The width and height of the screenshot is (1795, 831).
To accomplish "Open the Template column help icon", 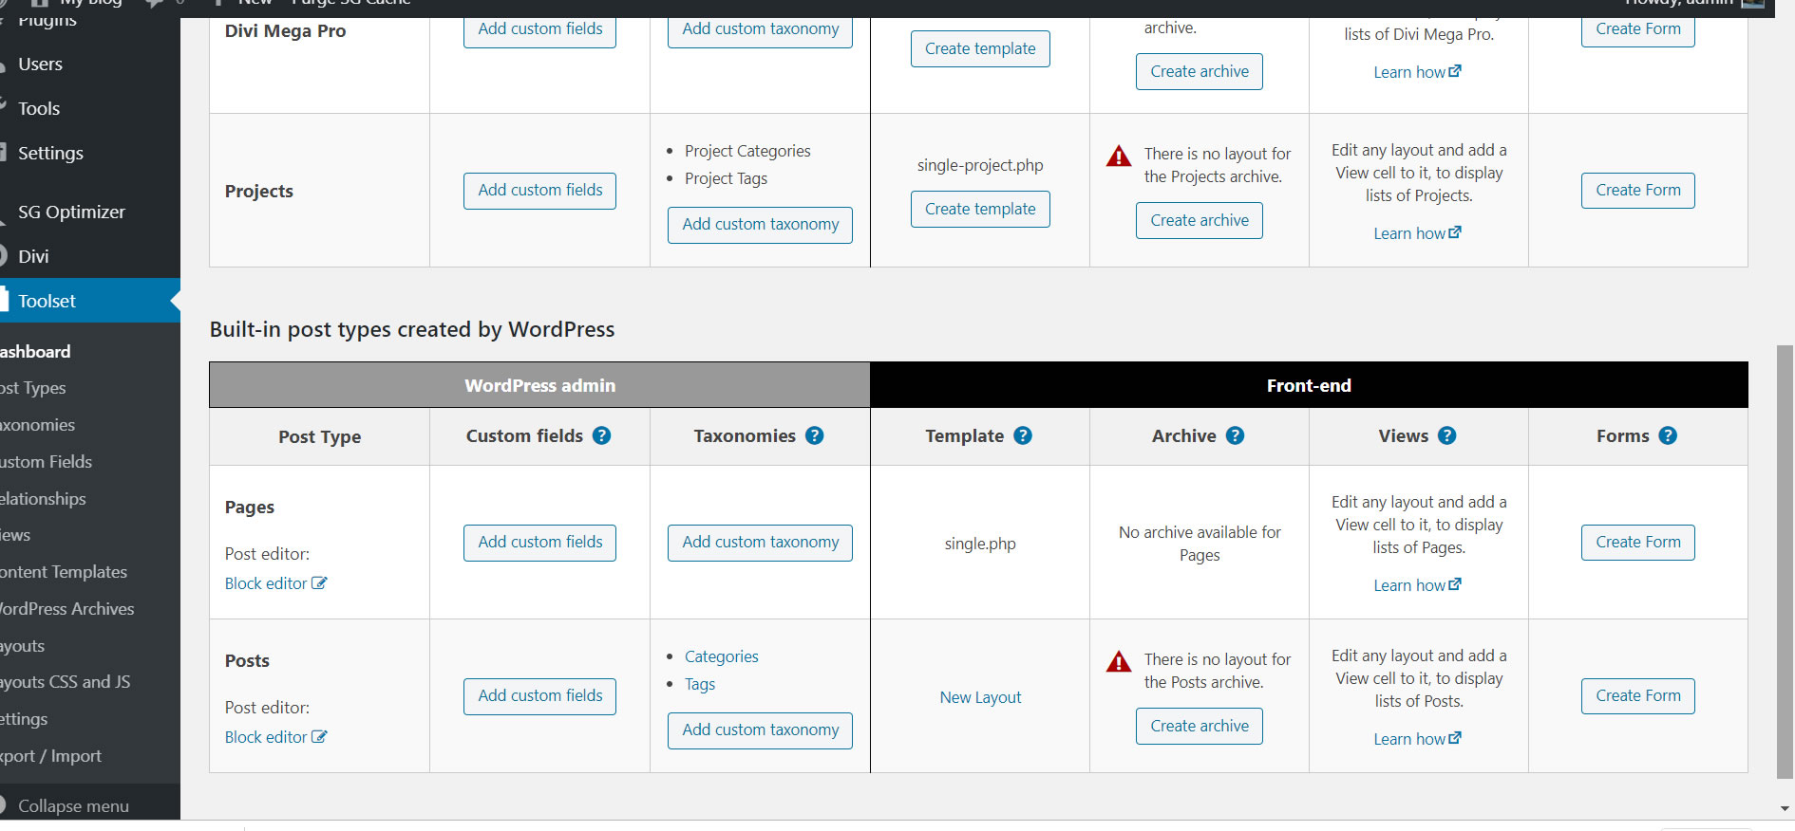I will click(1023, 435).
